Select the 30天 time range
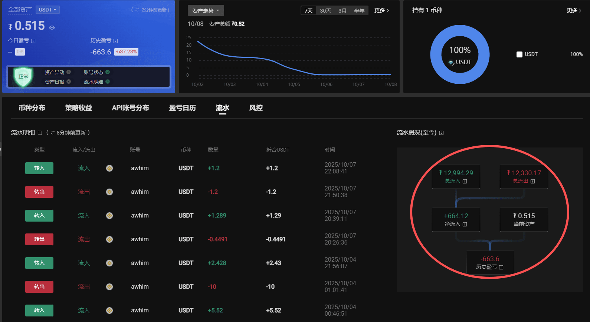590x322 pixels. (x=325, y=11)
